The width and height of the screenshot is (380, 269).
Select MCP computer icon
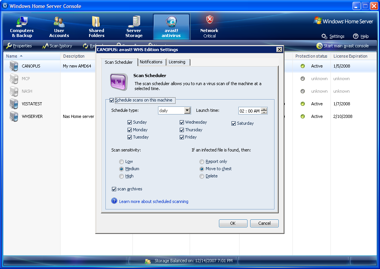(x=14, y=79)
